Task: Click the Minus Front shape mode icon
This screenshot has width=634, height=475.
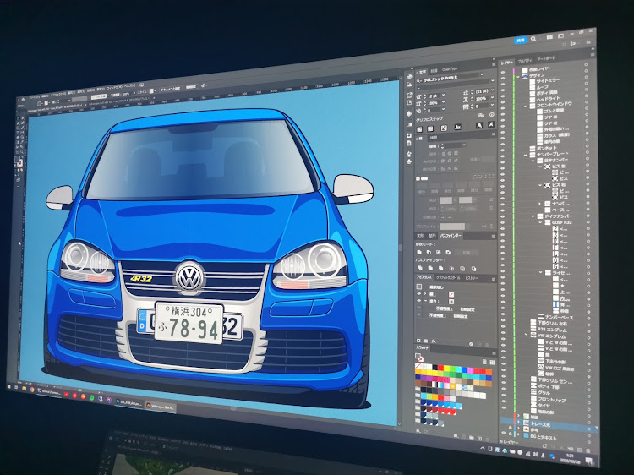Action: [429, 252]
